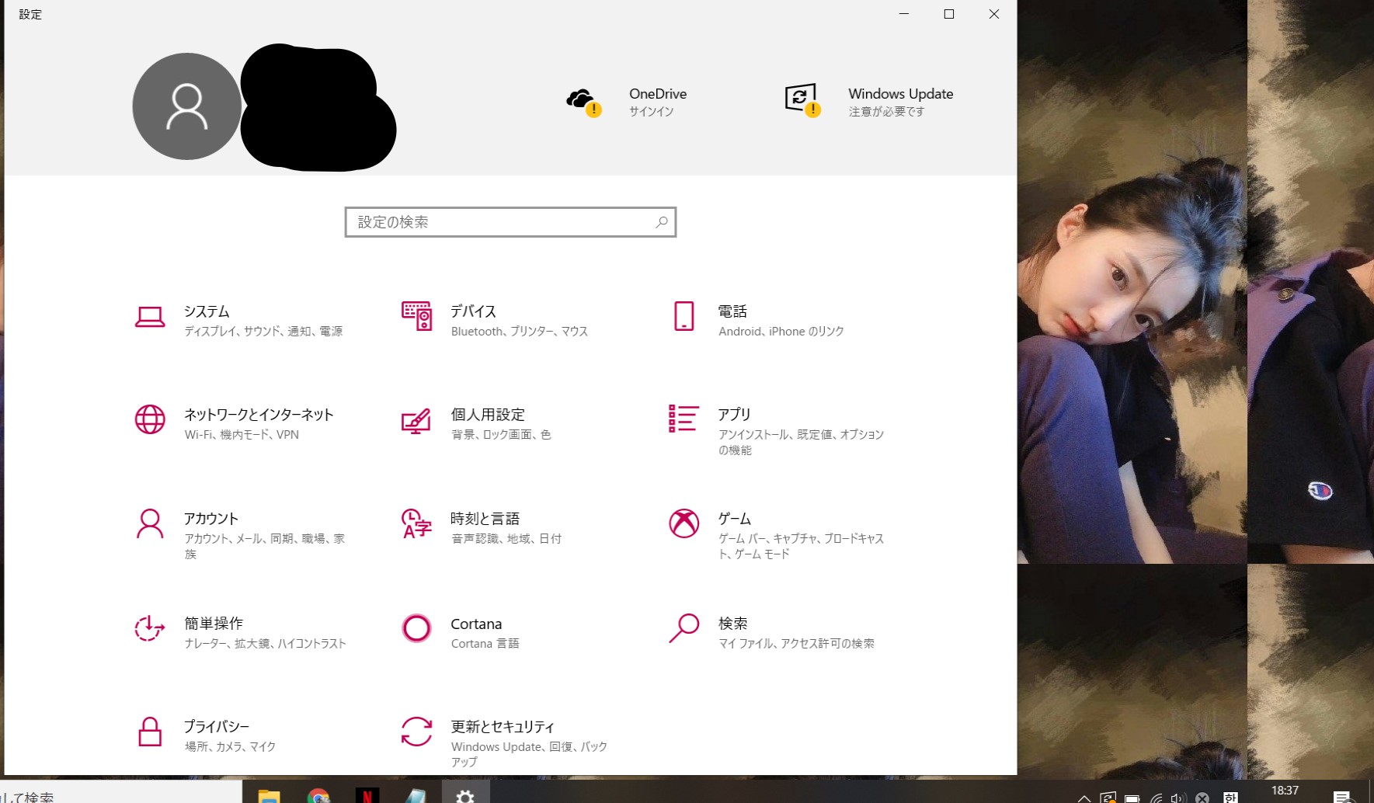Click the Windows Update warning icon
This screenshot has width=1374, height=803.
tap(802, 101)
